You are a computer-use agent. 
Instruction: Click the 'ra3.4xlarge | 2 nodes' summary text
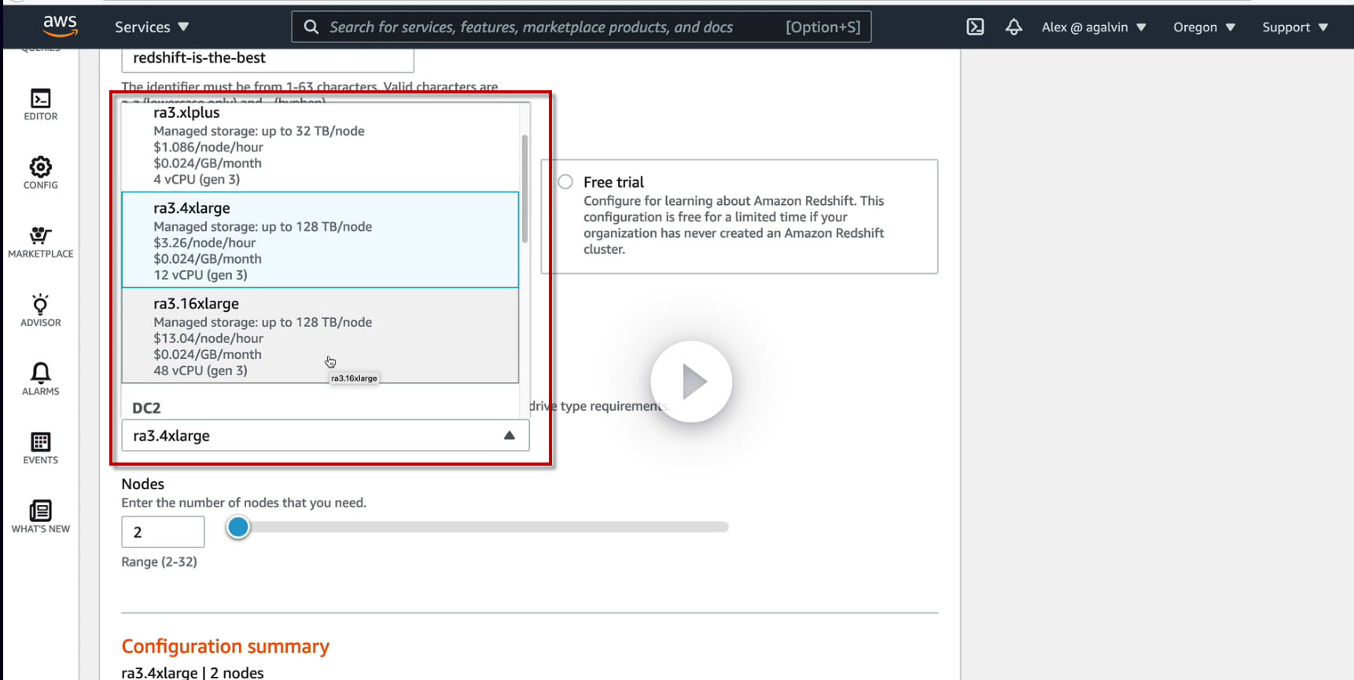(193, 673)
